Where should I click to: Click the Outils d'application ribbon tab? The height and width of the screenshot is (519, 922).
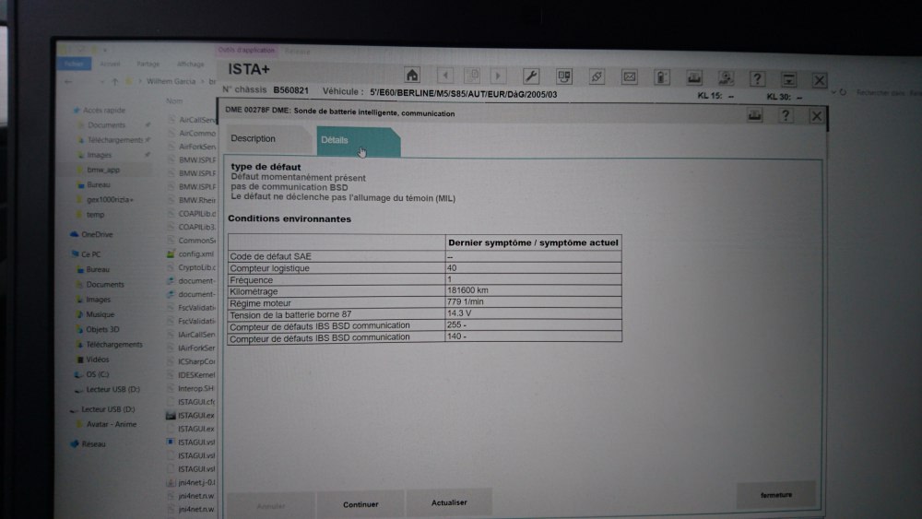[246, 51]
